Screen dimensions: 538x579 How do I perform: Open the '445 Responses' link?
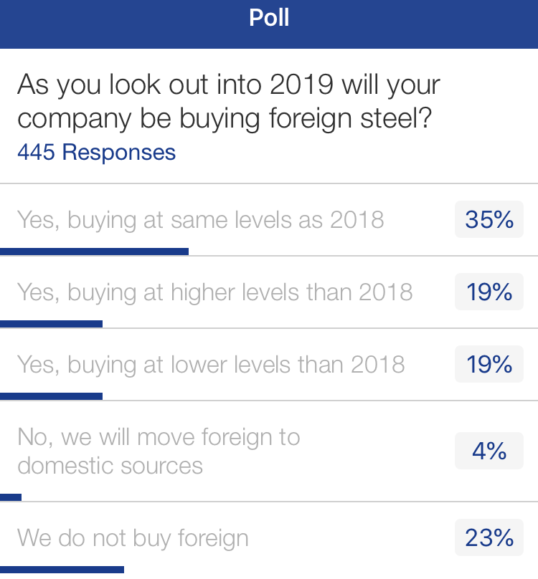tap(96, 152)
